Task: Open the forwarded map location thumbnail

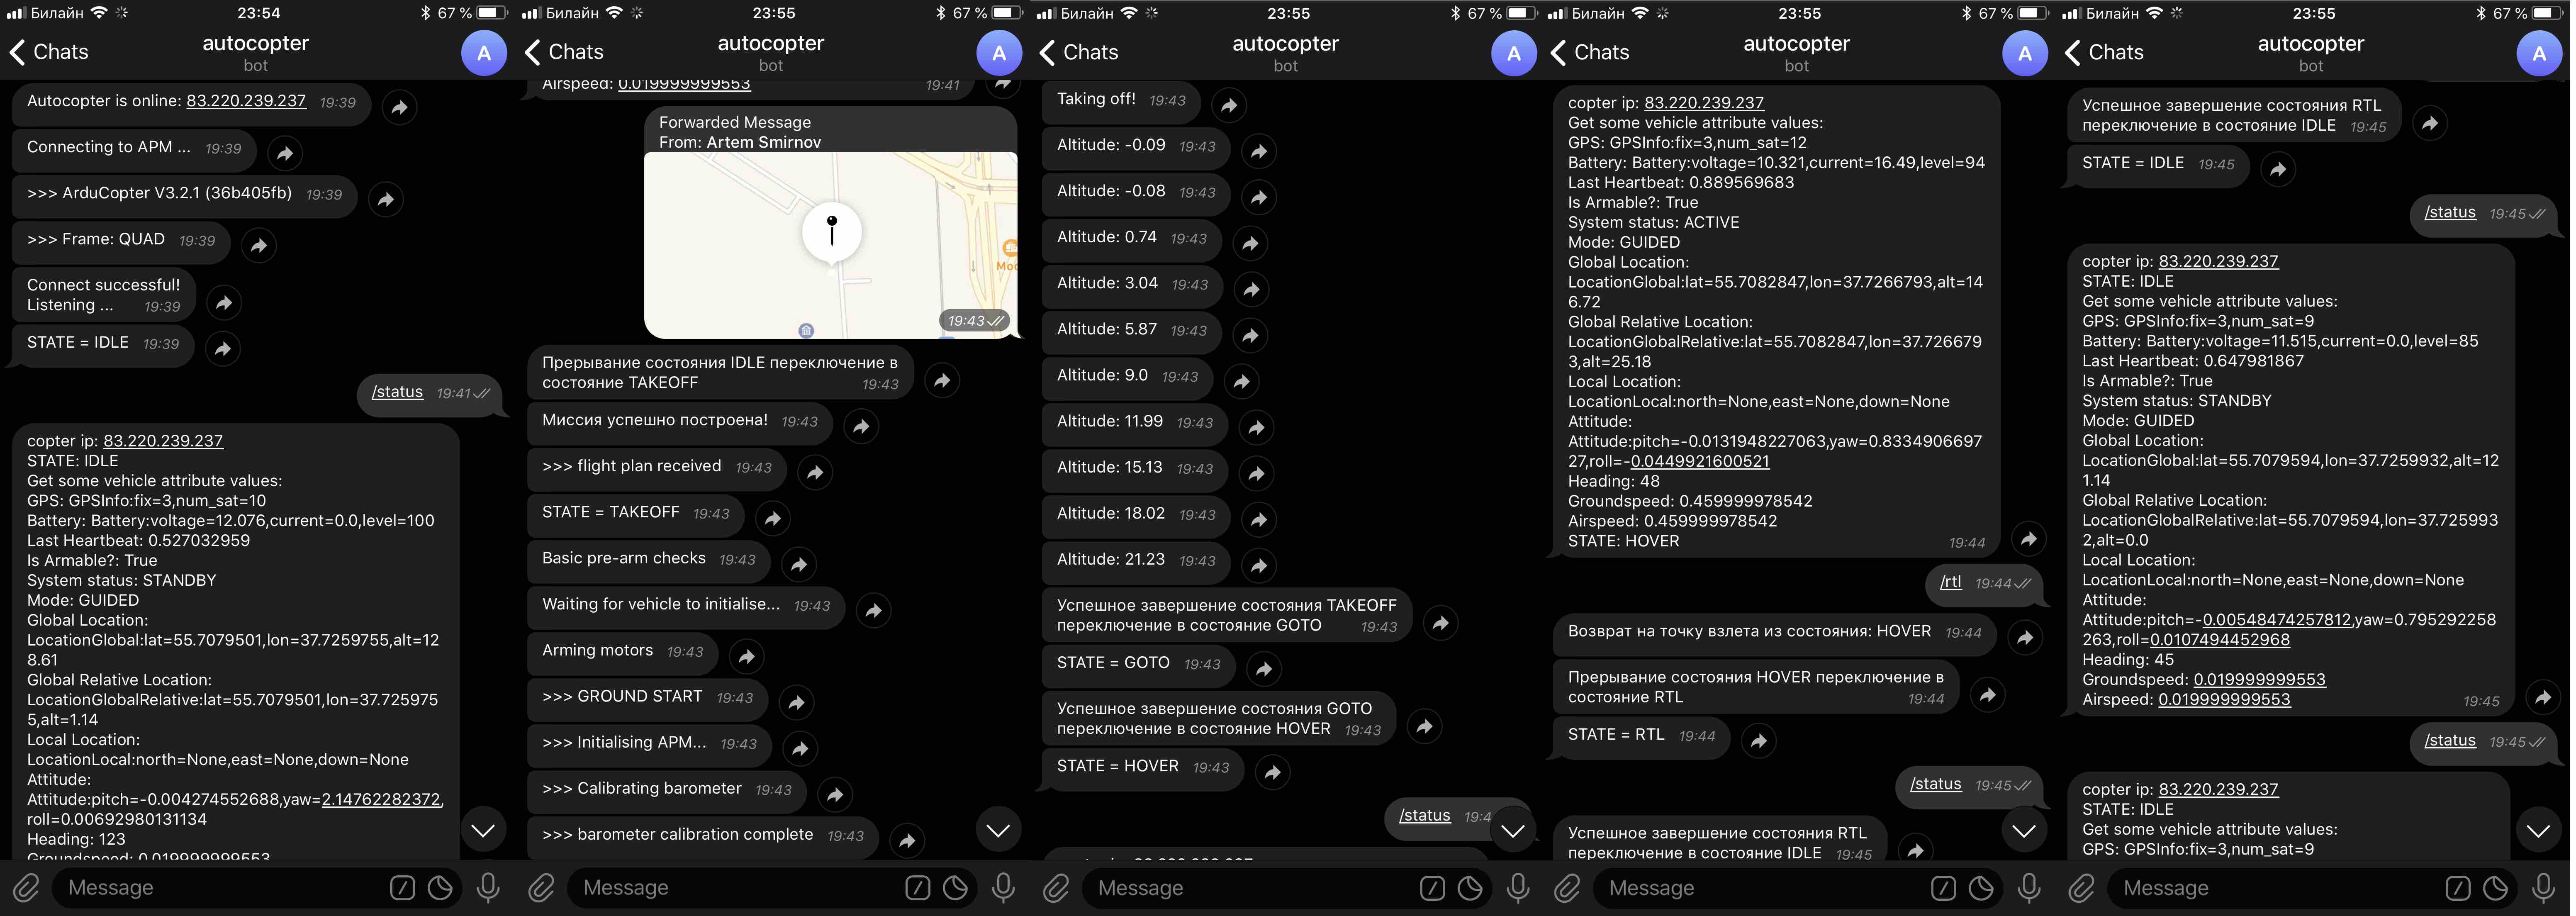Action: [x=830, y=245]
